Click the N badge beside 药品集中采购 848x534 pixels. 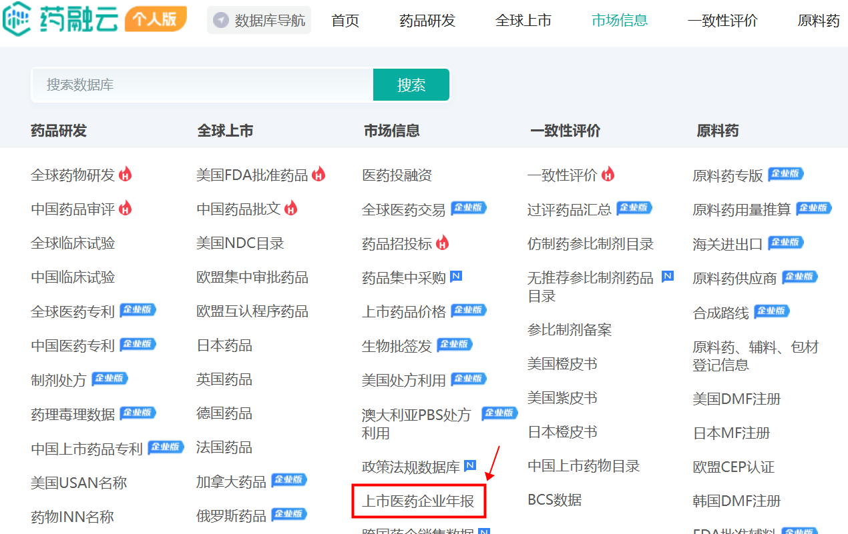tap(456, 276)
